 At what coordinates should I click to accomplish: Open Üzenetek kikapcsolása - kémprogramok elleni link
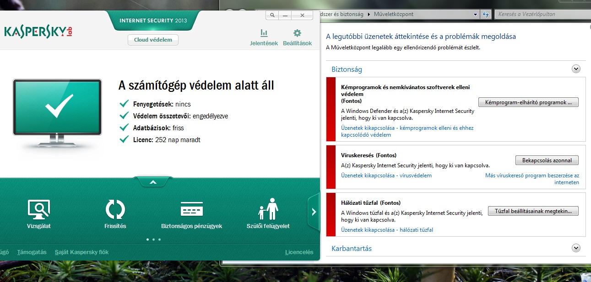coord(407,131)
